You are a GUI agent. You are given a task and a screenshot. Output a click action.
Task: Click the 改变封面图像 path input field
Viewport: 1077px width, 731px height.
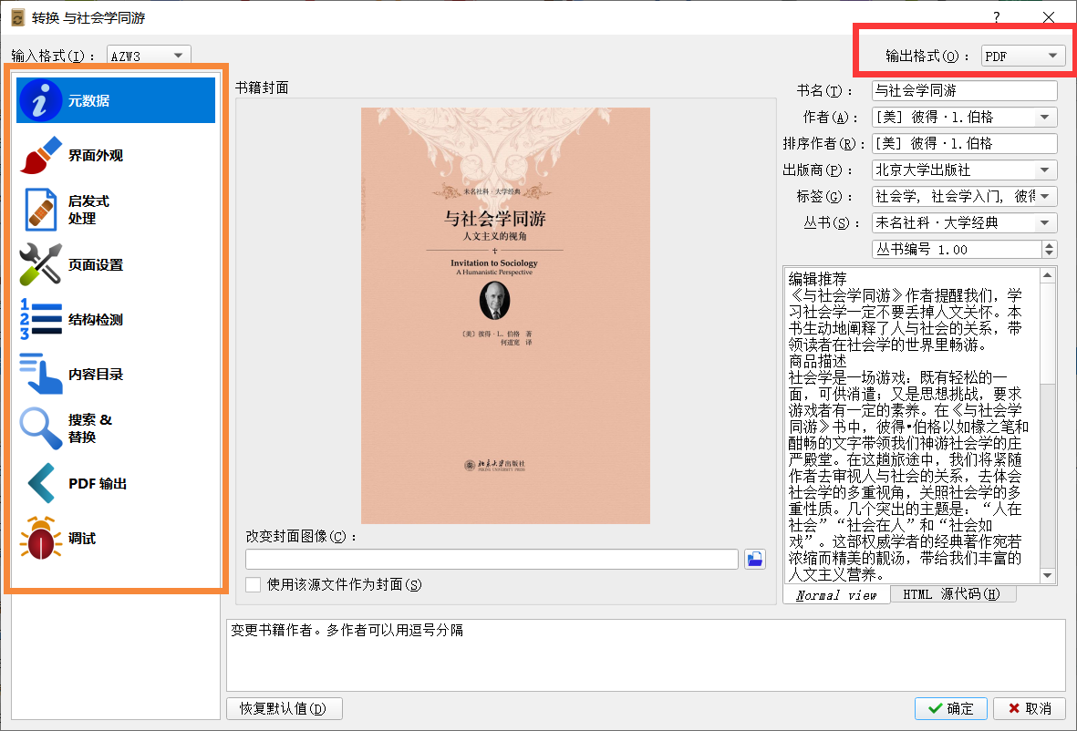point(492,559)
